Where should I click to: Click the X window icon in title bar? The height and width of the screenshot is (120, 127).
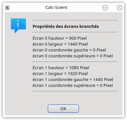7,8
